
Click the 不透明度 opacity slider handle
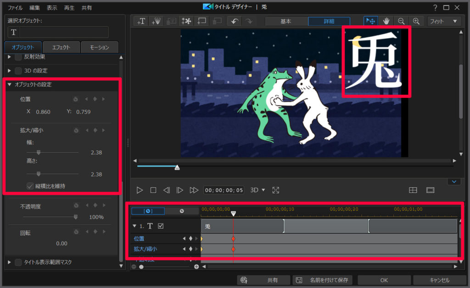pos(76,217)
